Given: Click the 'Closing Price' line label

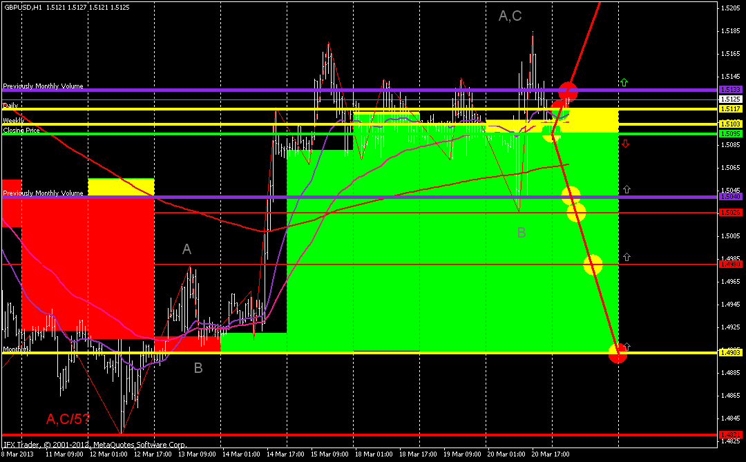Looking at the screenshot, I should click(21, 130).
